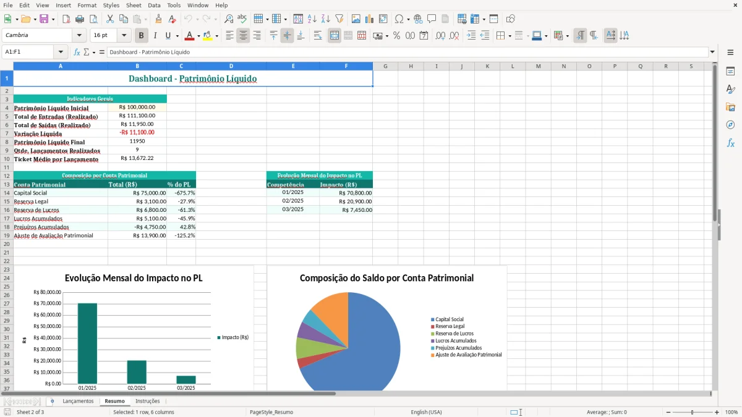Toggle Italic formatting
Screen dimensions: 742x417
point(155,36)
